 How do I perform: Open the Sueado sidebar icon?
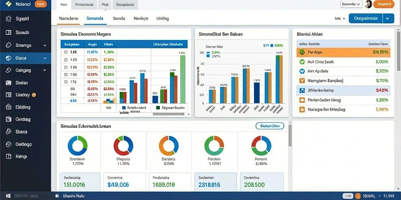point(9,32)
